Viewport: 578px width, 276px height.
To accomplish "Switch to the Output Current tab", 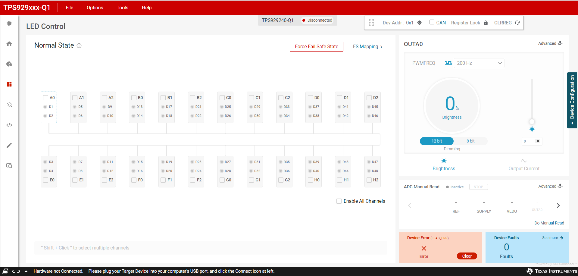I will (523, 164).
